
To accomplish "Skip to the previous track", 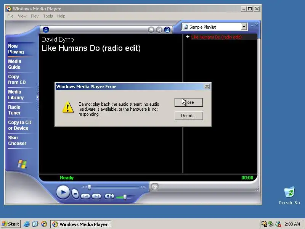I will click(85, 196).
